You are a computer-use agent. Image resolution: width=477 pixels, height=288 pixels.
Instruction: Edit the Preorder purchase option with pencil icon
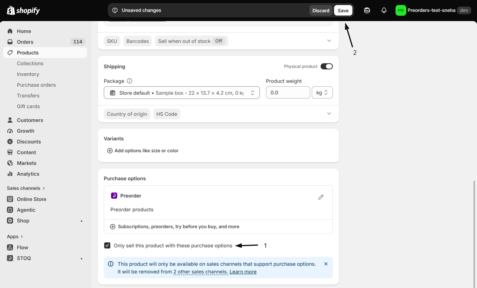click(x=321, y=197)
